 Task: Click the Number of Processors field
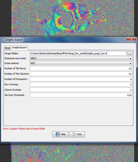tap(81, 79)
